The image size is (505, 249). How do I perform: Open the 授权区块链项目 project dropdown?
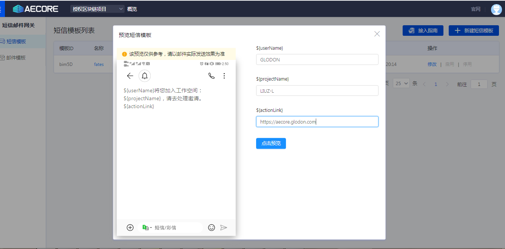pos(97,9)
